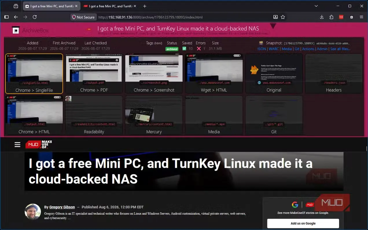The height and width of the screenshot is (230, 368).
Task: Click the Snapshot ID text
Action: click(x=299, y=43)
